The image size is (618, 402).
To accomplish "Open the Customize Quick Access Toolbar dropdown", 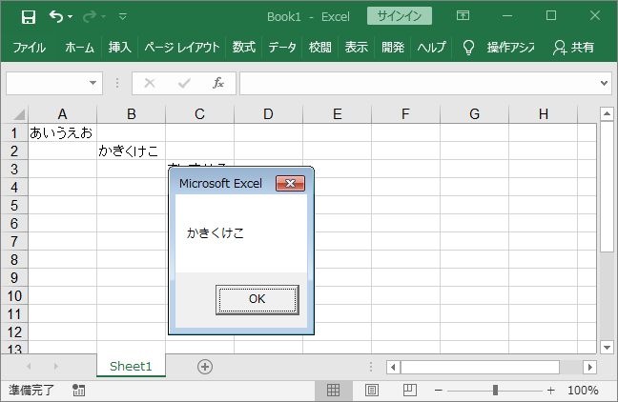I will point(122,16).
